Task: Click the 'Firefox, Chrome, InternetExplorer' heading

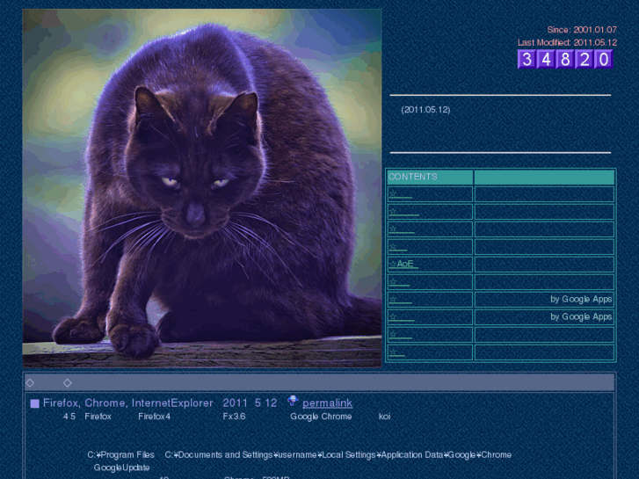Action: (128, 403)
